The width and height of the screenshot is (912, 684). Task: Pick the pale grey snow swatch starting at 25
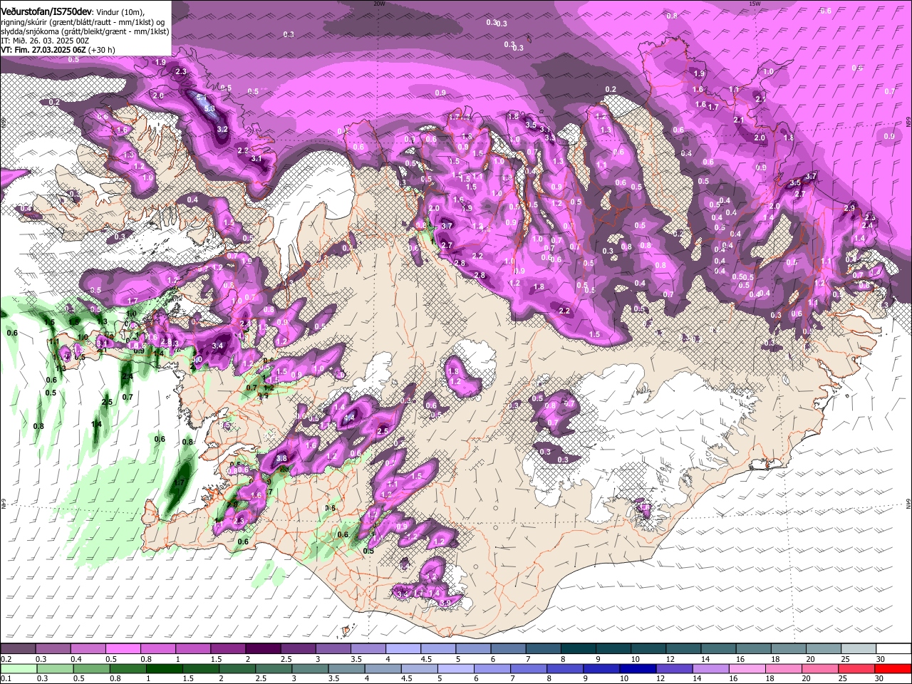click(x=859, y=649)
